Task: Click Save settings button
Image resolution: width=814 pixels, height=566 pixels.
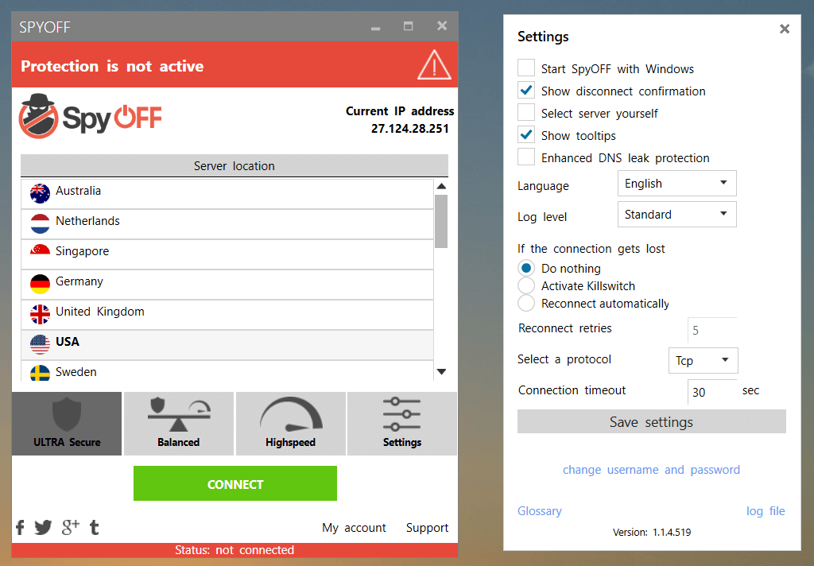Action: coord(652,421)
